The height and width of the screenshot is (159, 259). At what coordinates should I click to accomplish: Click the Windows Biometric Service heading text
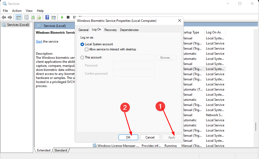point(55,33)
